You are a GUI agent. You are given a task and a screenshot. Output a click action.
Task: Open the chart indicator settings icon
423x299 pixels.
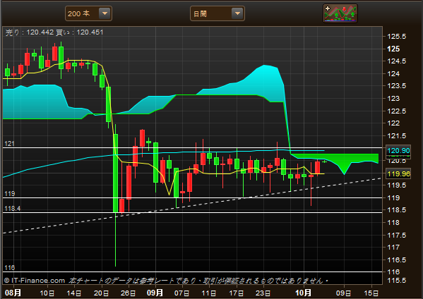(x=340, y=13)
